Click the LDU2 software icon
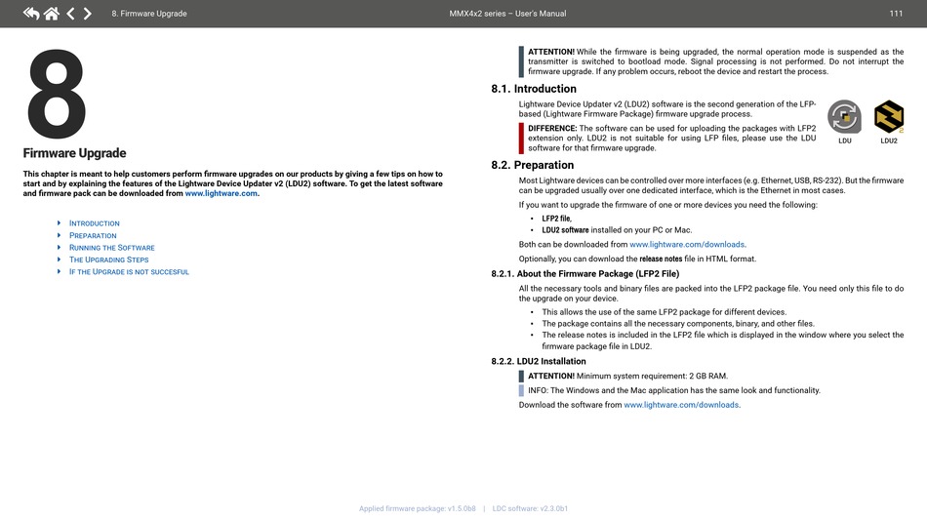Image resolution: width=927 pixels, height=520 pixels. (889, 116)
